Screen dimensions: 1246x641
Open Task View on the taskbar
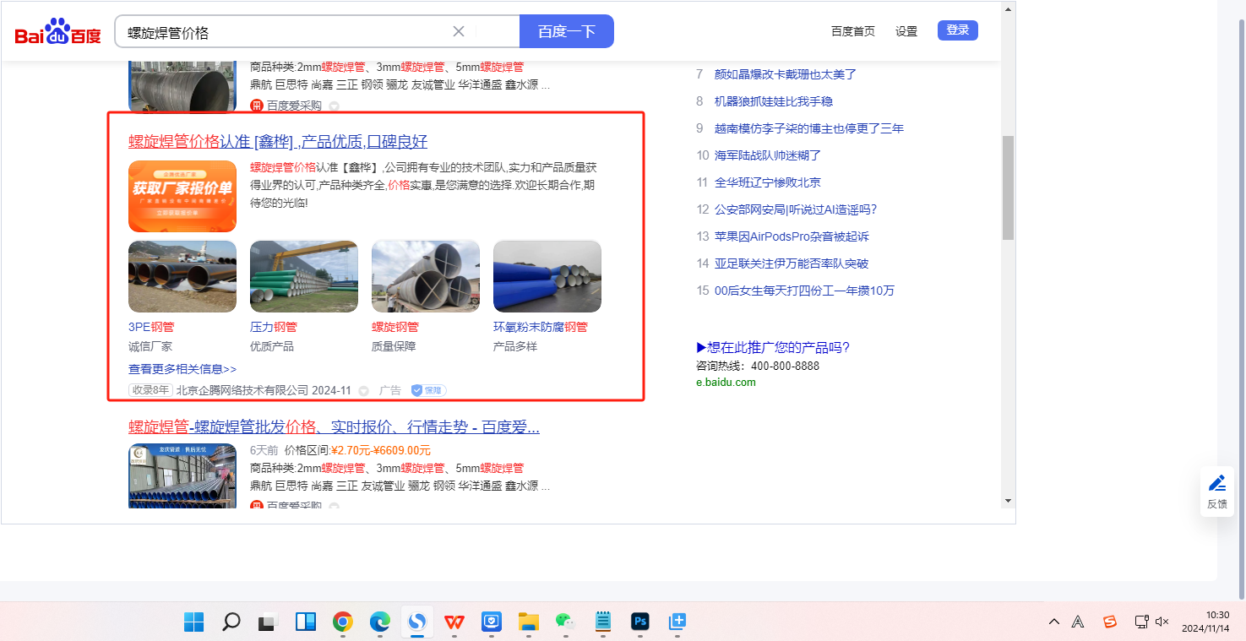(x=268, y=622)
